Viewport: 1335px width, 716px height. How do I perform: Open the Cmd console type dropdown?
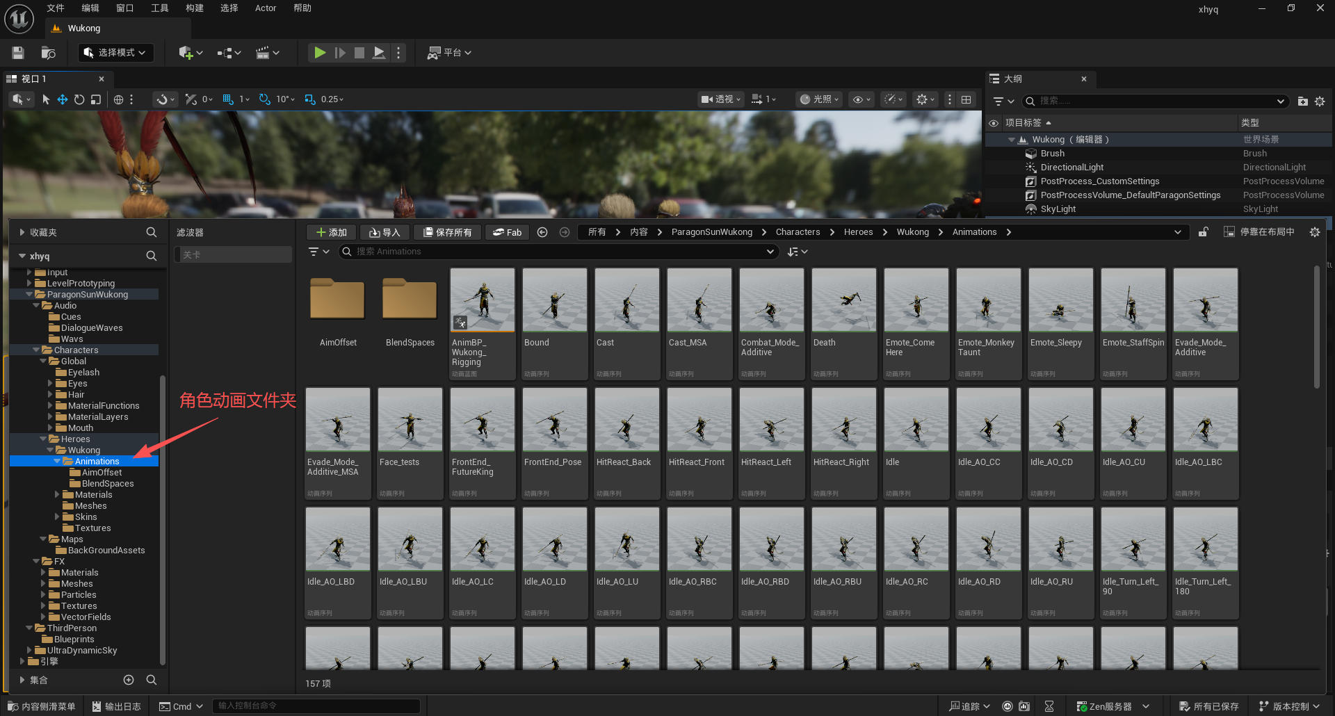tap(181, 706)
